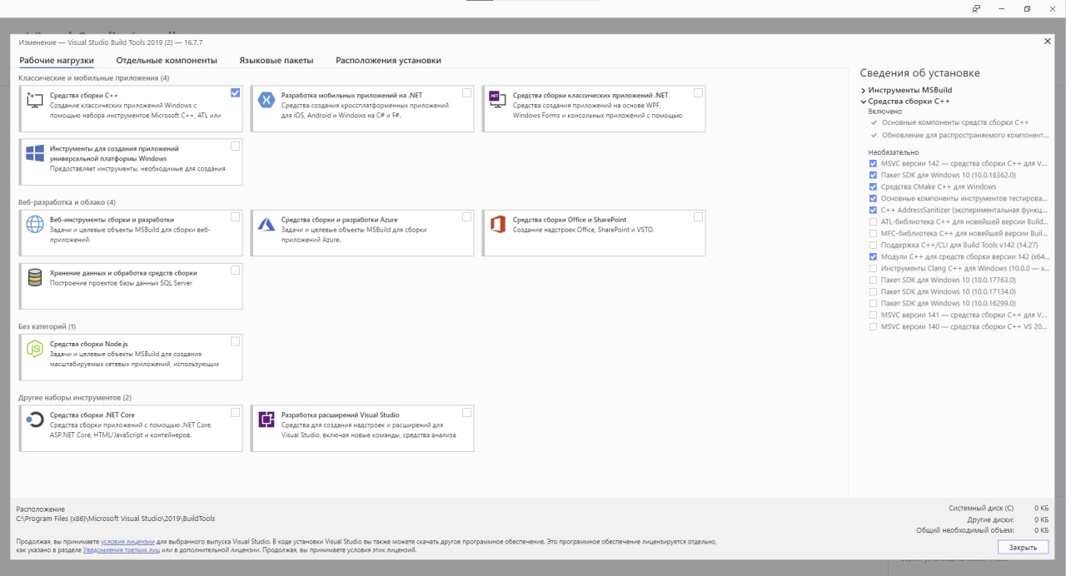Collapse the 'Средства сборки C++' details section
The width and height of the screenshot is (1066, 576).
[863, 102]
